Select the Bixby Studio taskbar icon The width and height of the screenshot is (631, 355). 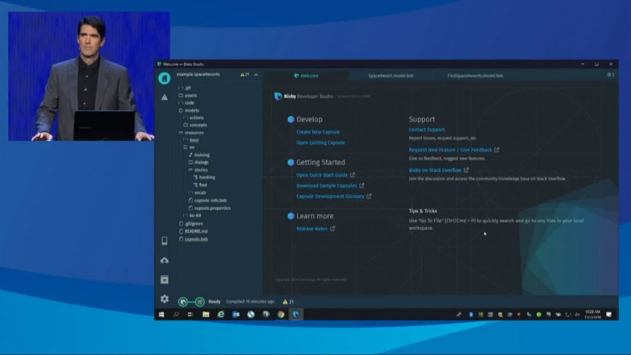296,315
